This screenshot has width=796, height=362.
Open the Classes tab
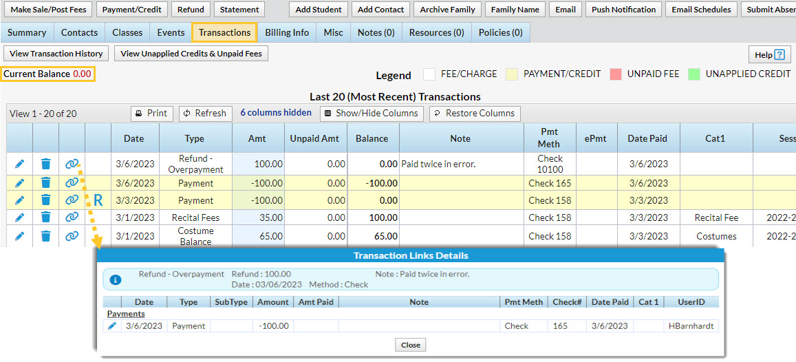click(127, 32)
